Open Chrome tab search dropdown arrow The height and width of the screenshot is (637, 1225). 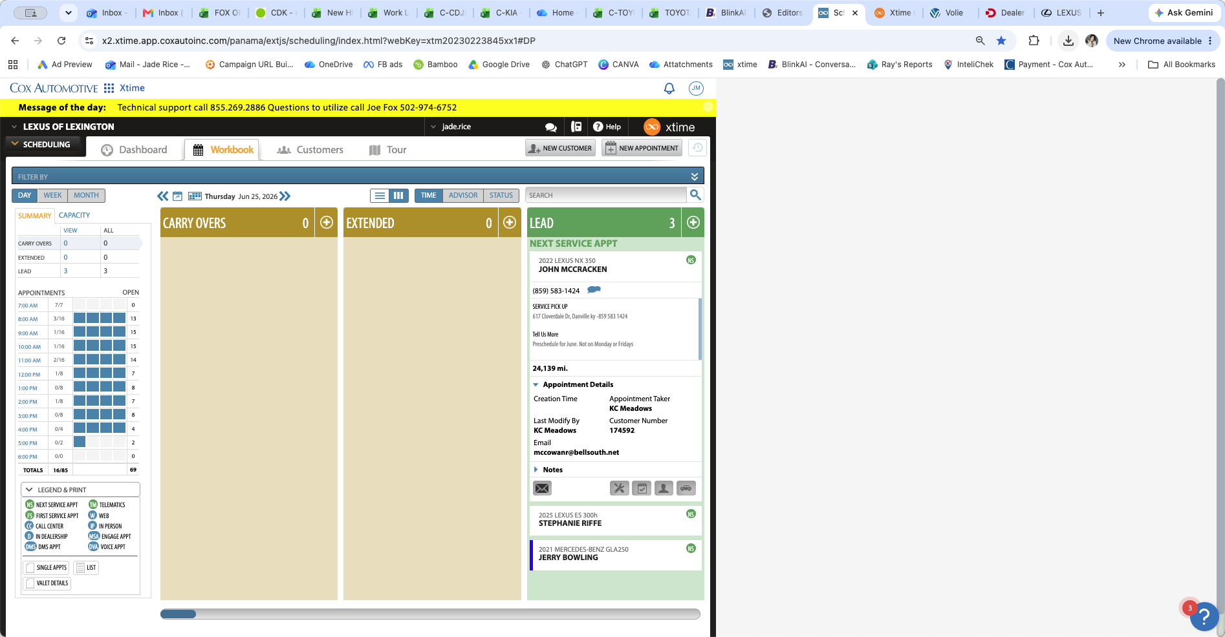click(68, 12)
